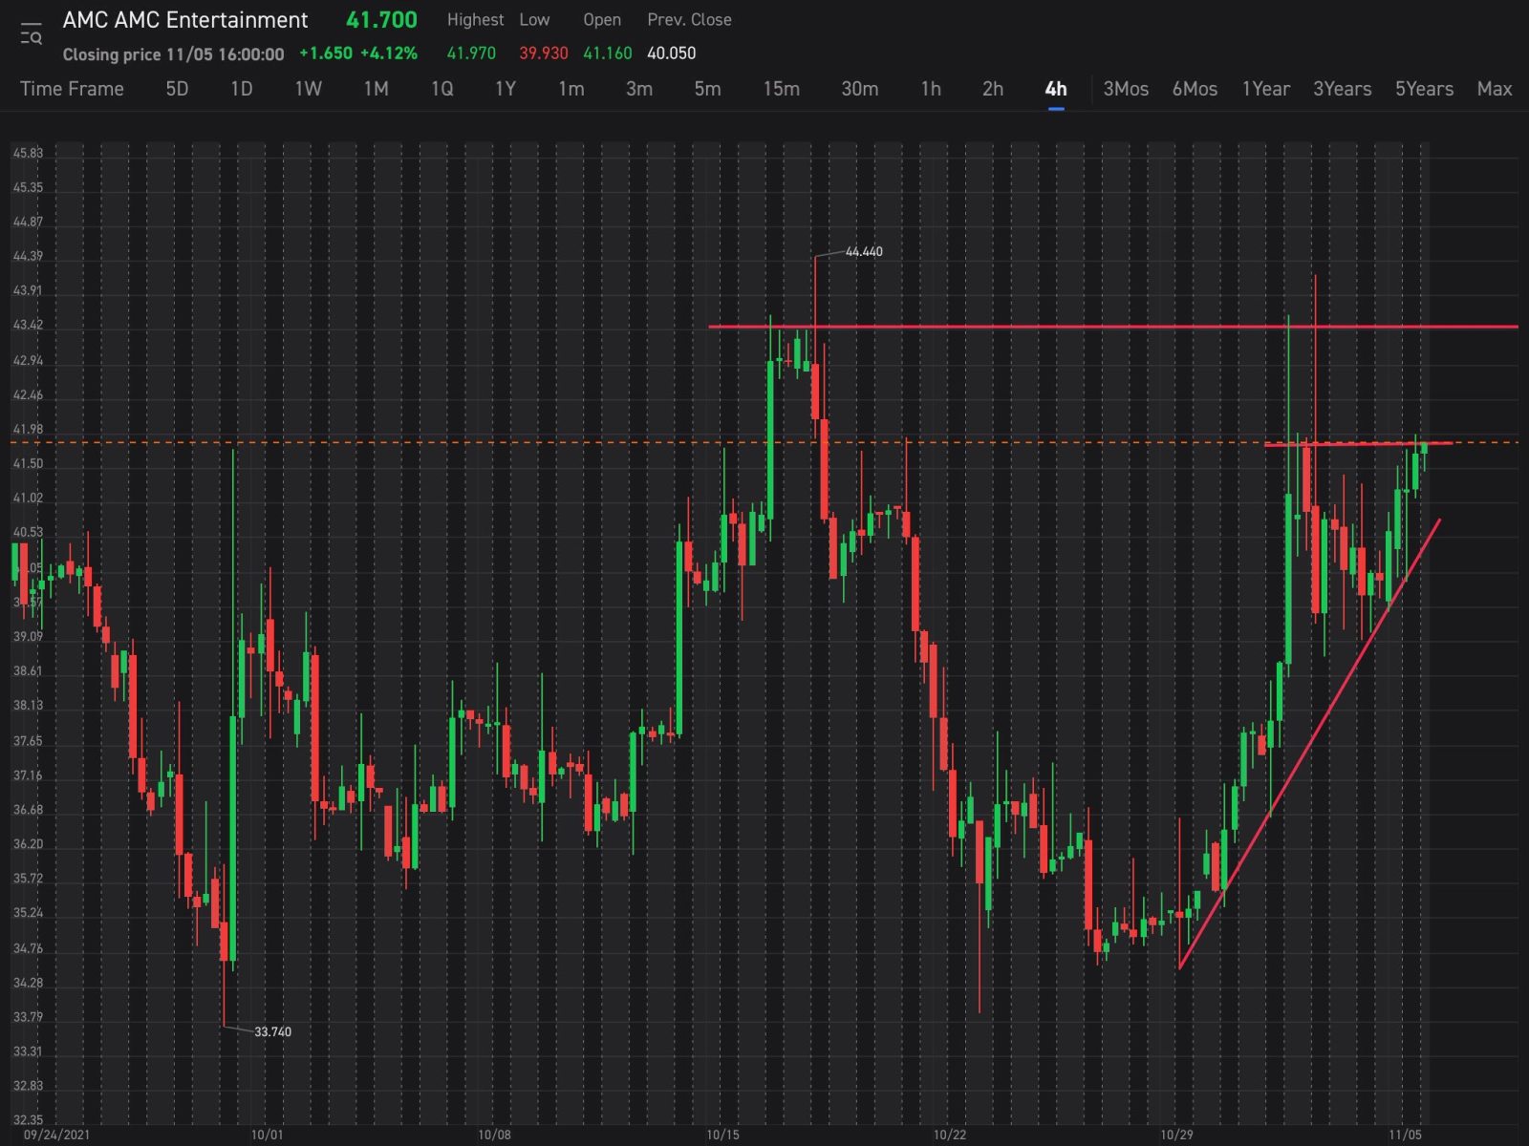This screenshot has height=1146, width=1529.
Task: Click the active 4h interval tab
Action: (x=1056, y=89)
